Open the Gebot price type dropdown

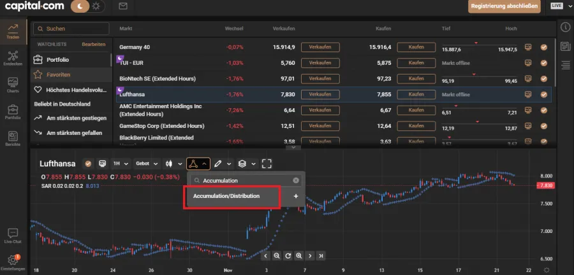point(147,164)
